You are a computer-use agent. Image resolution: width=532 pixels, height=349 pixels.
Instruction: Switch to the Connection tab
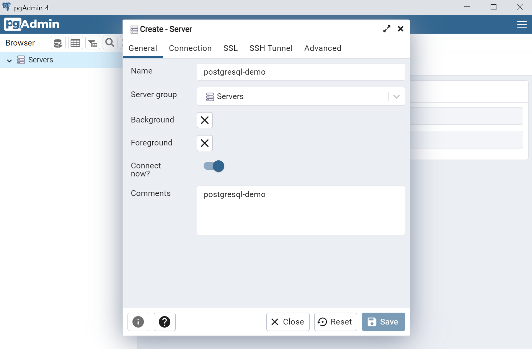point(190,48)
